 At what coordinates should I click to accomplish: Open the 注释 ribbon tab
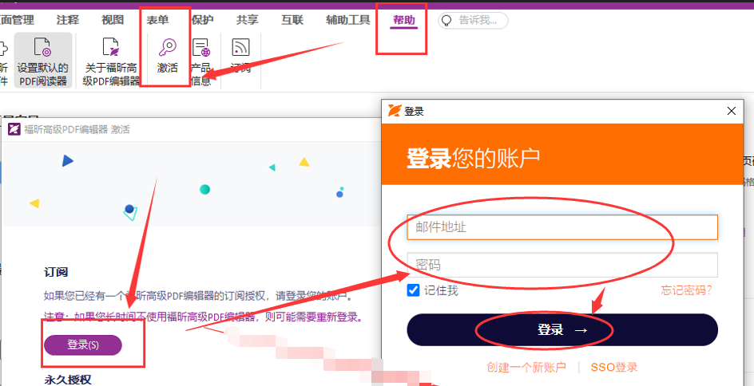coord(68,20)
